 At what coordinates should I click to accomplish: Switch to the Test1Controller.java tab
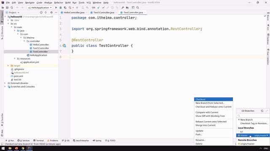click(104, 13)
